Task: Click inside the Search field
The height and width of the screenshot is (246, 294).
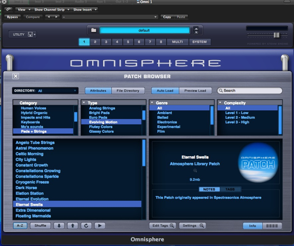Action: 249,91
